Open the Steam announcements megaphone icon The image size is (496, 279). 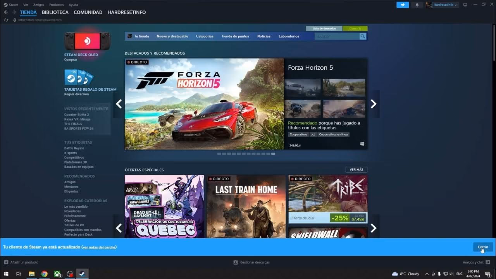click(x=403, y=5)
